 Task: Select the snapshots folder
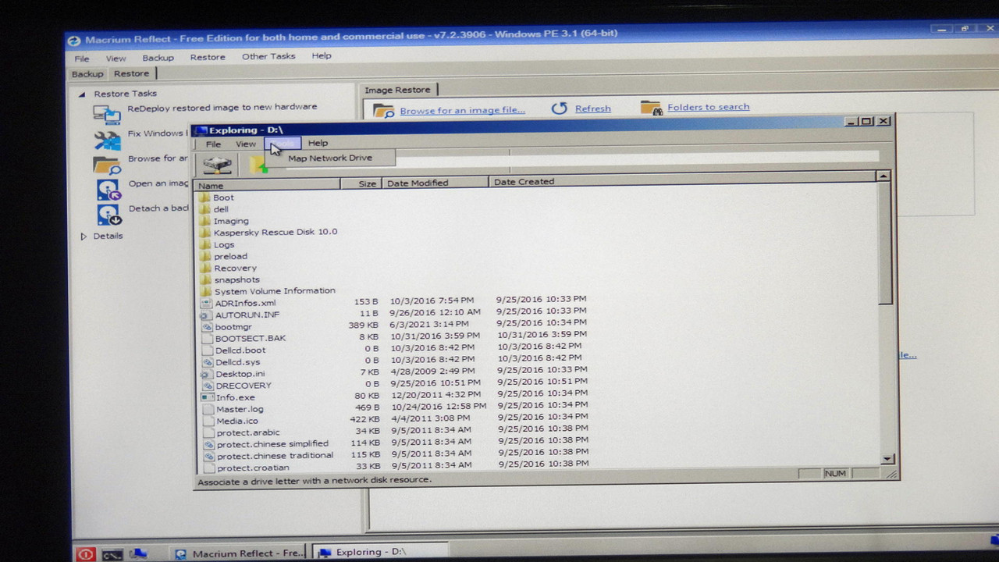[230, 279]
